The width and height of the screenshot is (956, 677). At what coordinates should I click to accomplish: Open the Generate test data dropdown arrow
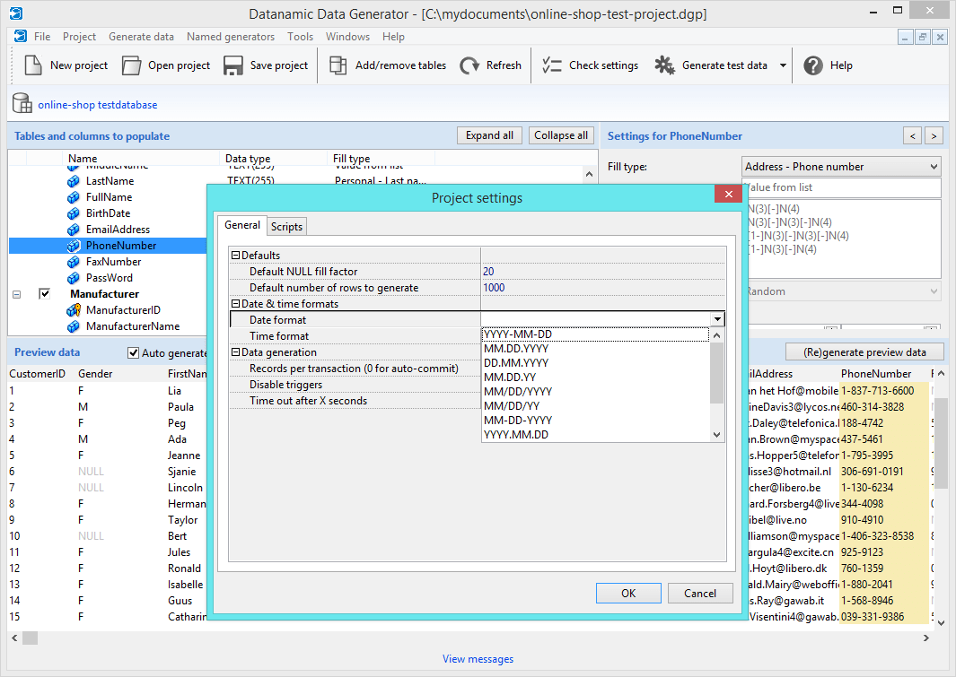783,65
